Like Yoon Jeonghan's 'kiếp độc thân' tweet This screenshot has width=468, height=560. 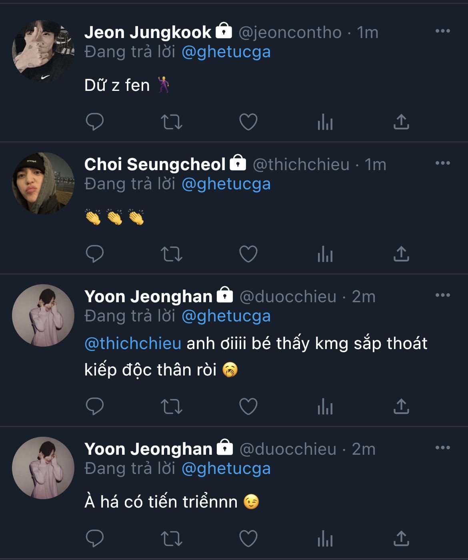(x=248, y=407)
